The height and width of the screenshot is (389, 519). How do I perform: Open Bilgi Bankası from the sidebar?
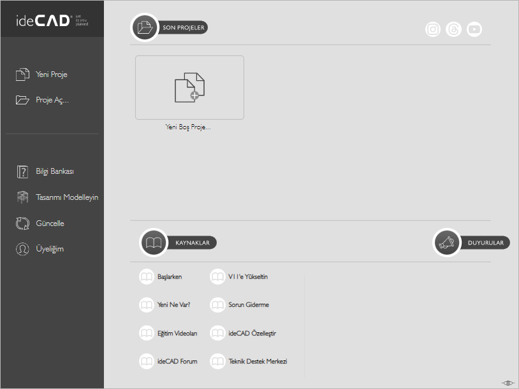[x=55, y=171]
